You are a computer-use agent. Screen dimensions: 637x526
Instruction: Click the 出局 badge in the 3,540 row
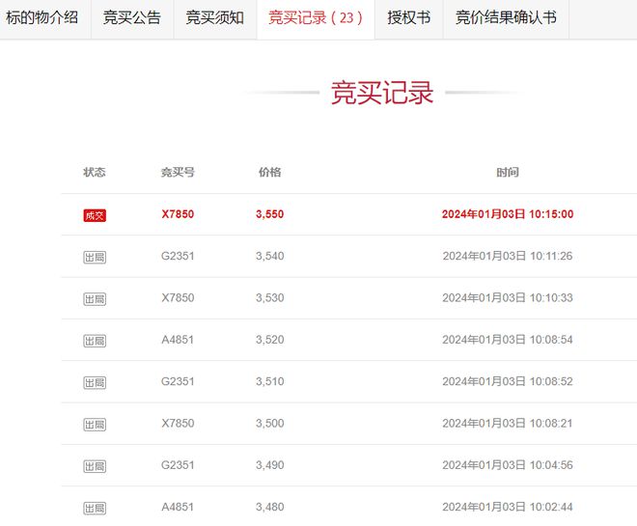95,257
